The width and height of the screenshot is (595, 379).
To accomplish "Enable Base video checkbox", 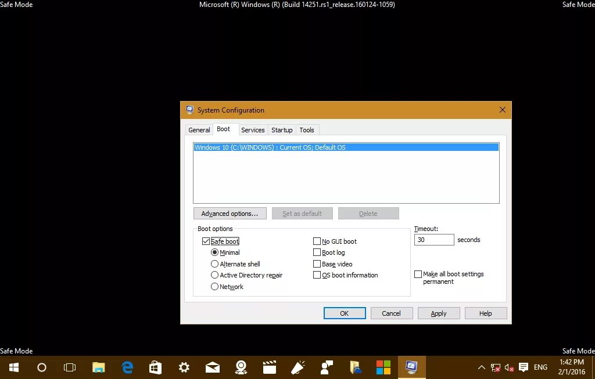I will pyautogui.click(x=317, y=264).
